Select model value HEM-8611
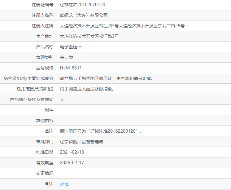Viewport: 231px width, 190px height. [x=71, y=68]
